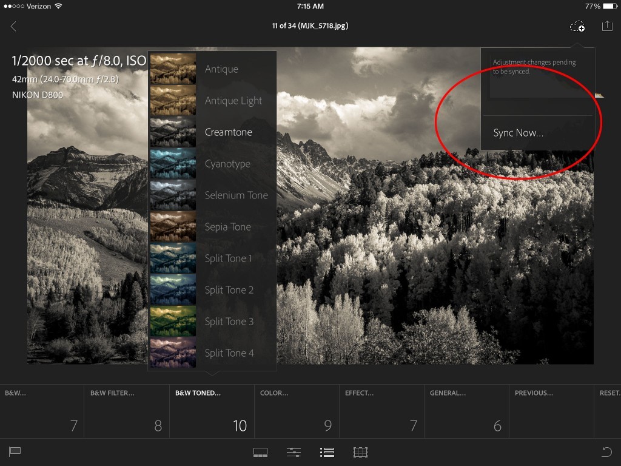Screen dimensions: 621x466
Task: Apply the Split Tone 4 thumbnail
Action: (x=173, y=353)
